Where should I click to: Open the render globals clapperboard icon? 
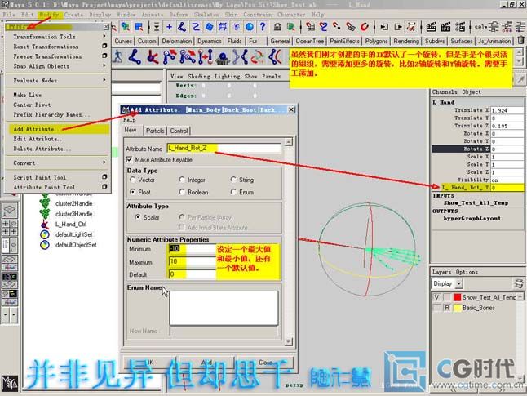pyautogui.click(x=460, y=27)
